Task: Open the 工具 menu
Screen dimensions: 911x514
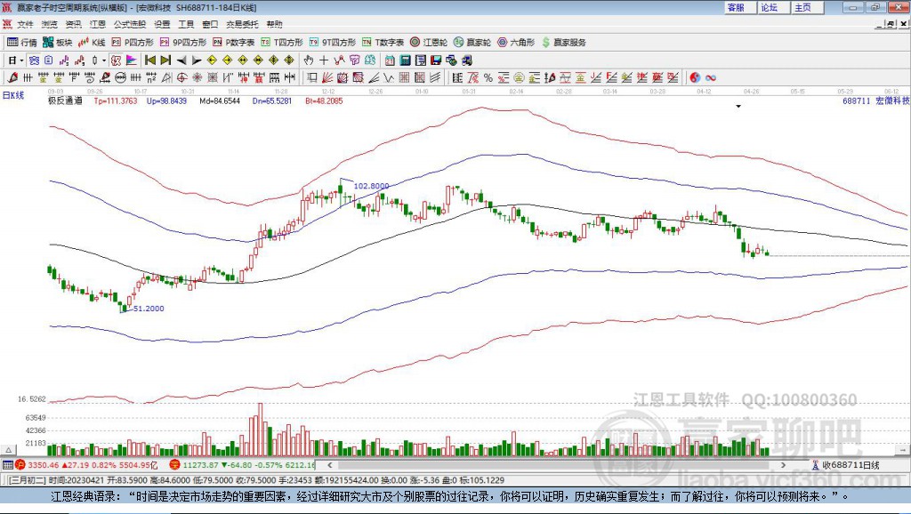Action: pos(186,24)
